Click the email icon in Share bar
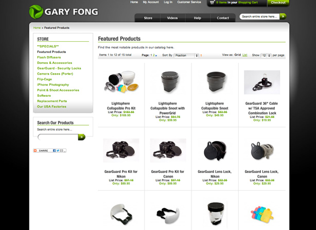 pos(61,150)
